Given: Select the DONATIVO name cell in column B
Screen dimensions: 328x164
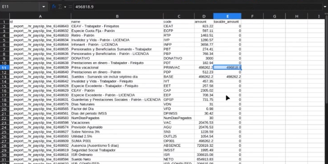Looking at the screenshot, I should [117, 59].
